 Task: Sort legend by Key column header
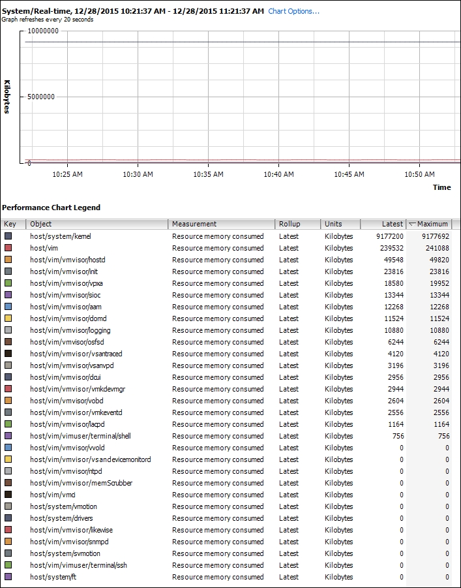click(13, 224)
